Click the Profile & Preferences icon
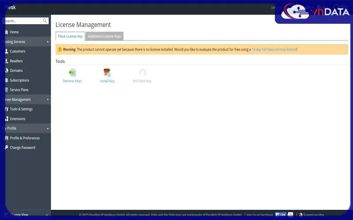 point(7,138)
